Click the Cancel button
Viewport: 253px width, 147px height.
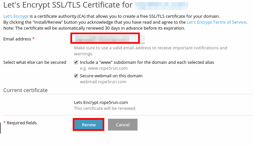coord(122,125)
